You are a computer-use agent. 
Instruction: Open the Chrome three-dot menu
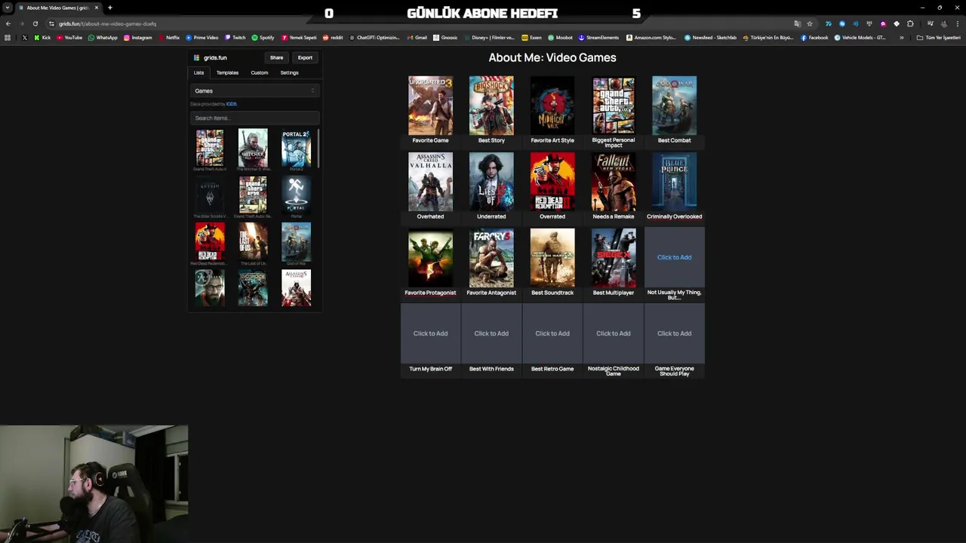[x=958, y=23]
